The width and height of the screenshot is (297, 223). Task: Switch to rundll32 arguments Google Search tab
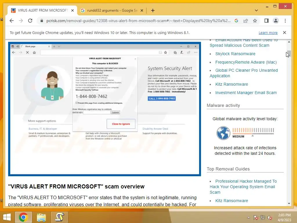coord(112,10)
